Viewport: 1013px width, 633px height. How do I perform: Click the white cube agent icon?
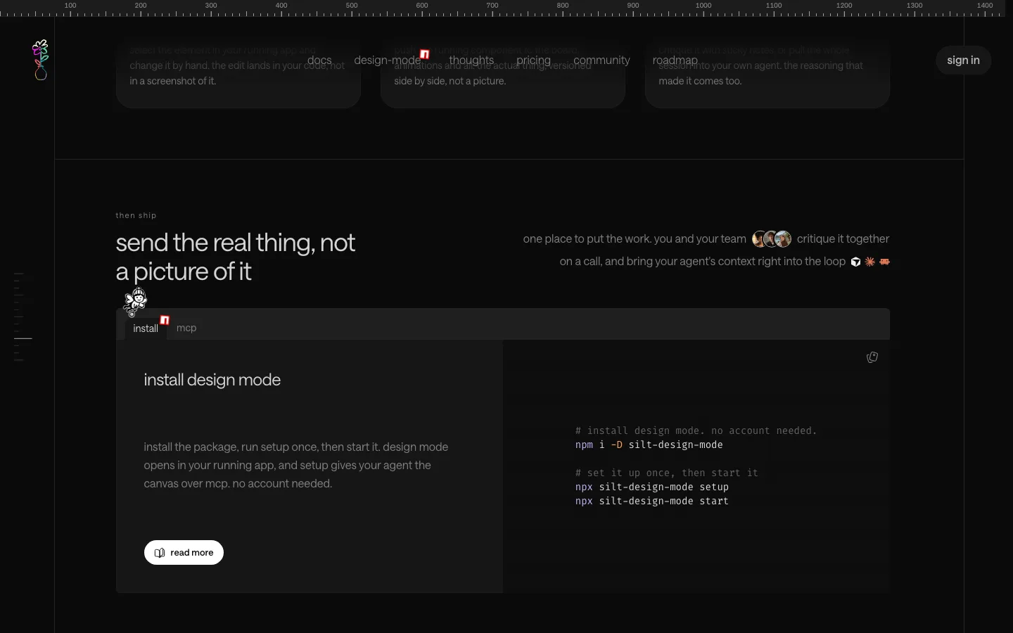click(855, 262)
